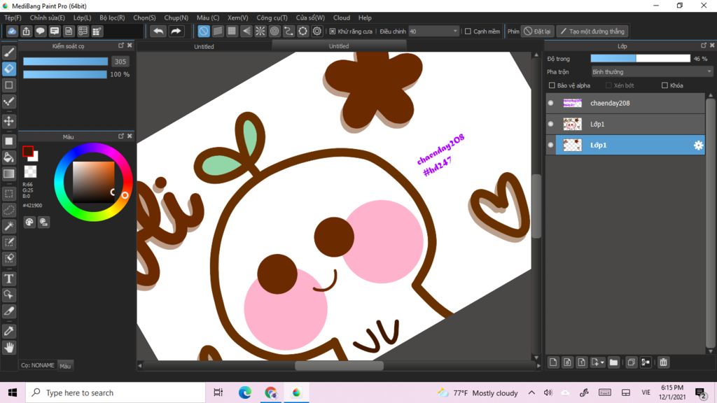
Task: Open the Công cụ(T) menu
Action: [272, 17]
